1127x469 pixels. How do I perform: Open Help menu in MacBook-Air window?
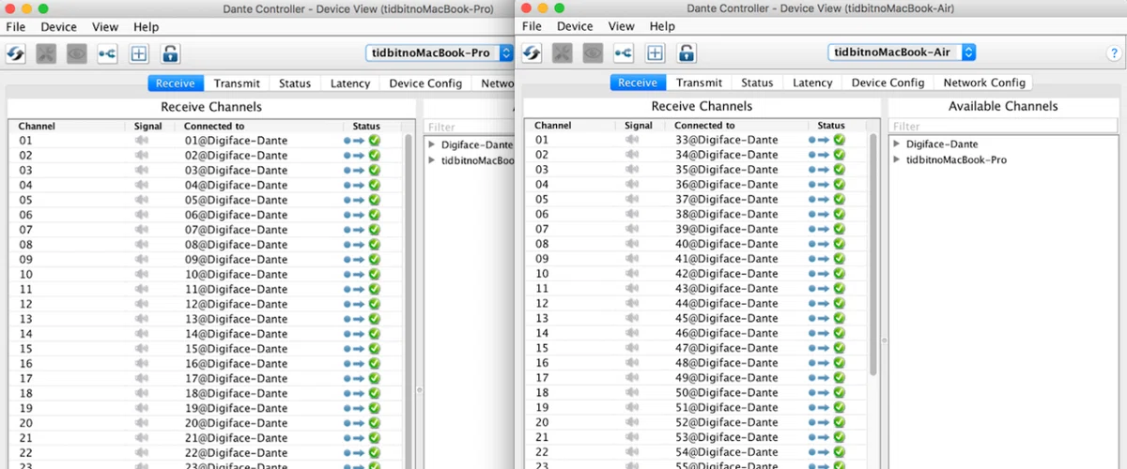[662, 26]
